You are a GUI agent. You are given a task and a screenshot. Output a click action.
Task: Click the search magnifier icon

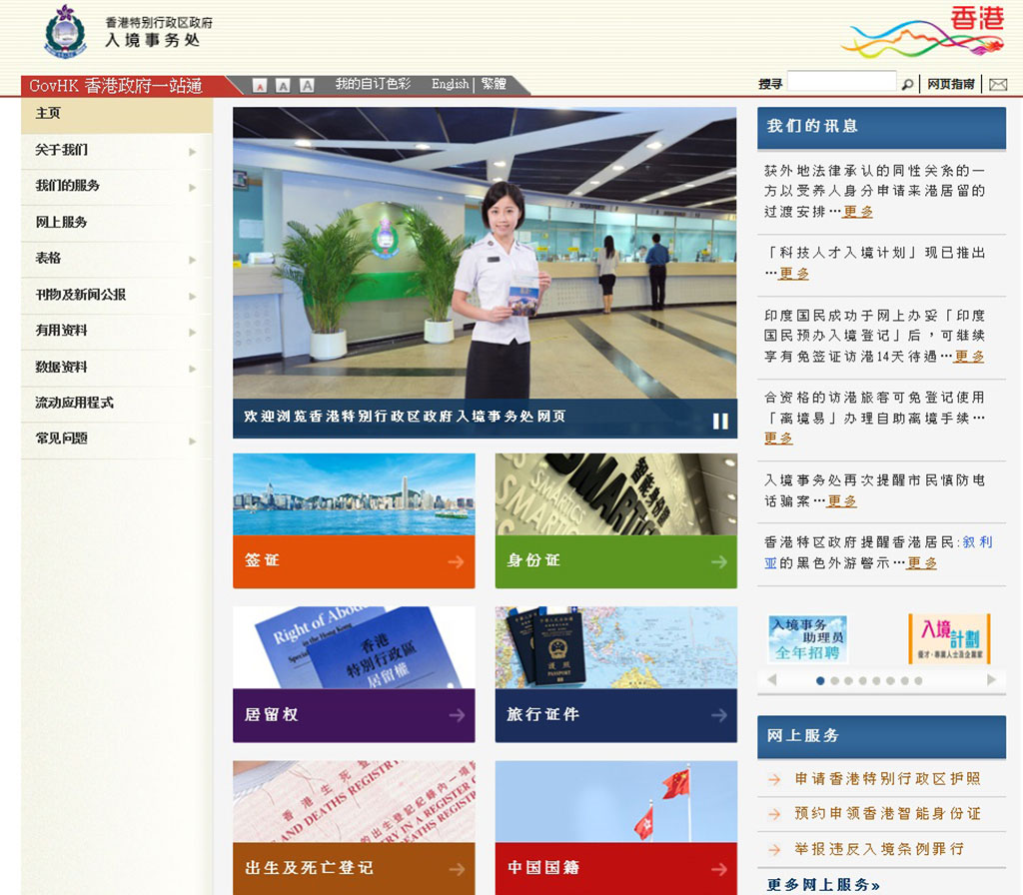click(907, 85)
